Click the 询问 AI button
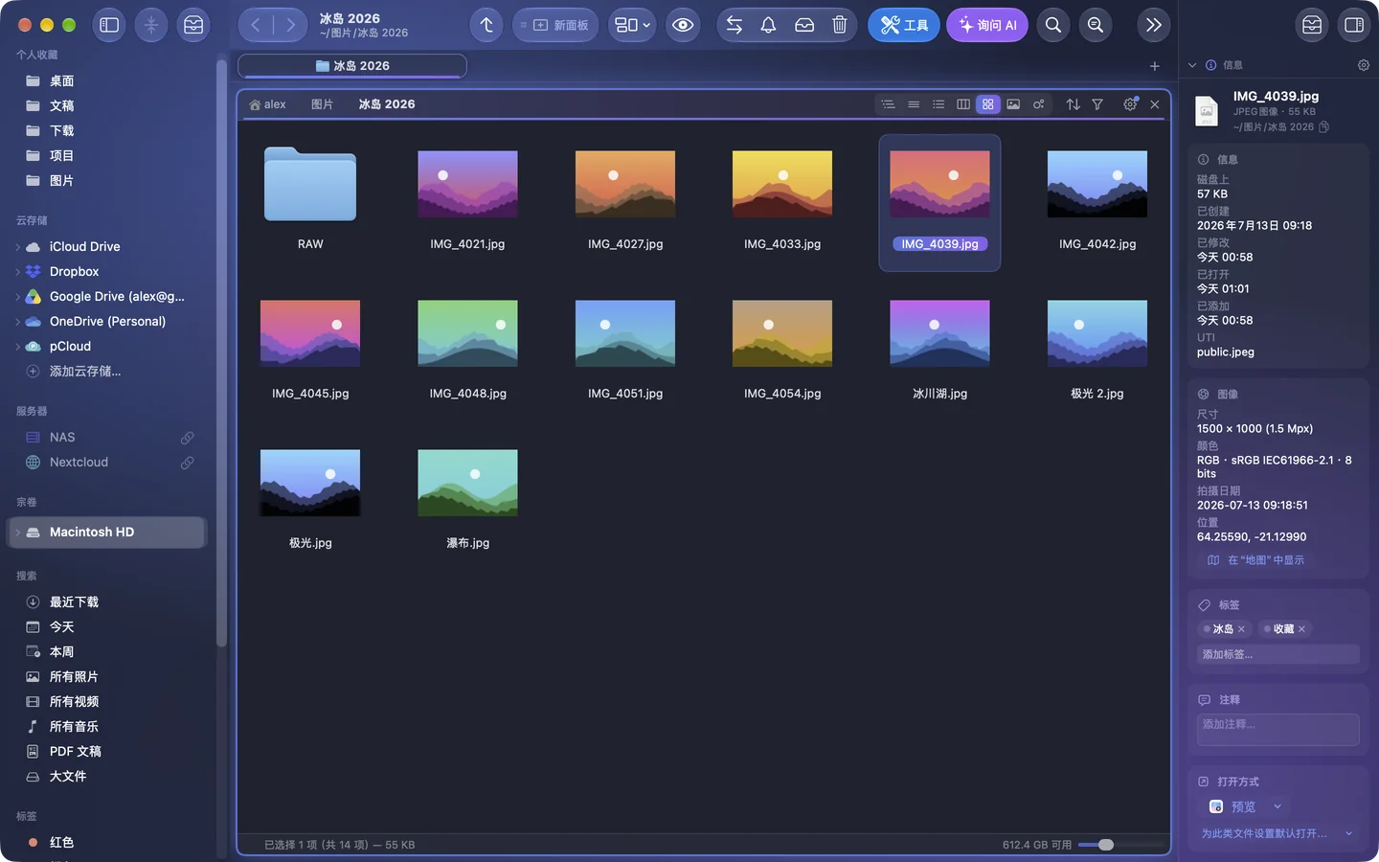 click(x=987, y=25)
